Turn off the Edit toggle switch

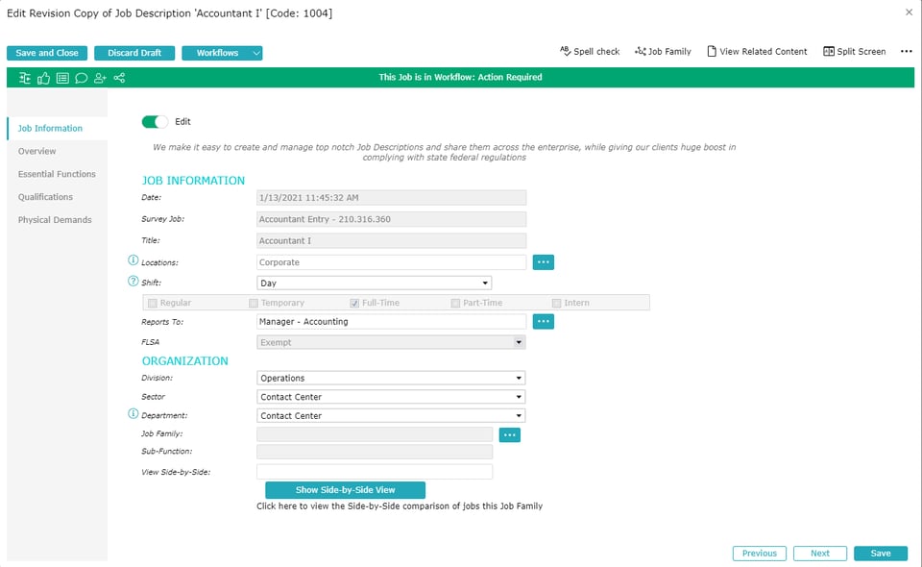point(154,122)
